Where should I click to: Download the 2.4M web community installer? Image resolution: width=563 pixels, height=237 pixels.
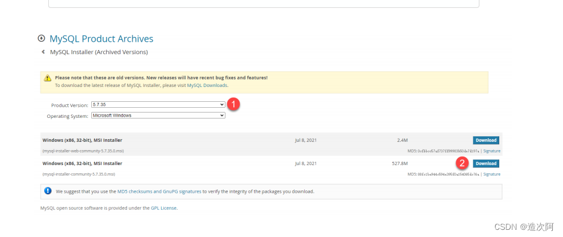(x=486, y=140)
